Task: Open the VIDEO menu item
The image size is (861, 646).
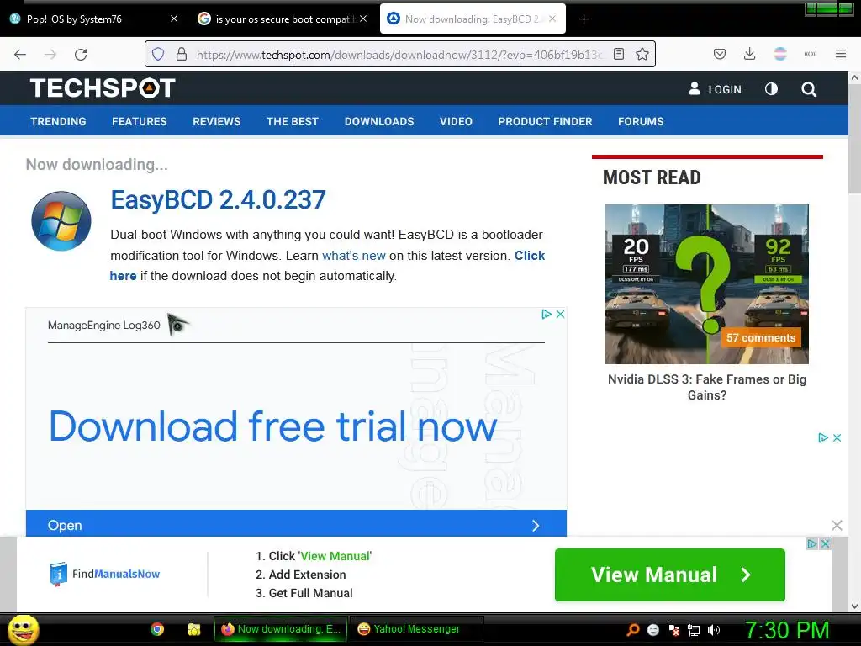Action: pyautogui.click(x=456, y=121)
